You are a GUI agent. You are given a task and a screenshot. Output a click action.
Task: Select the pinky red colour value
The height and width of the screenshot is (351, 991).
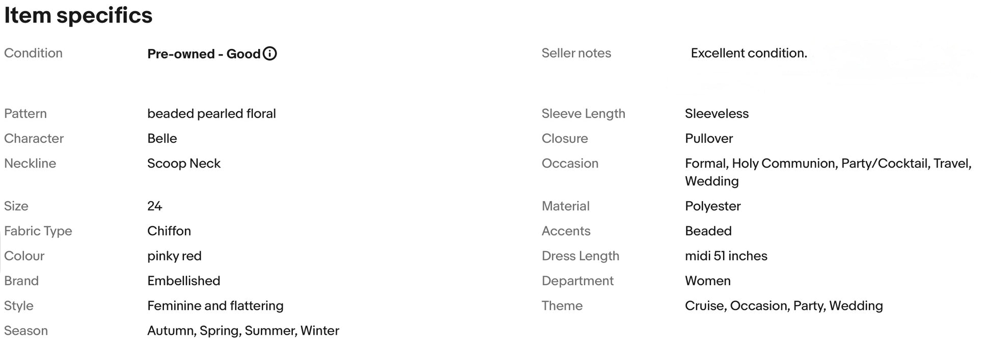coord(174,256)
